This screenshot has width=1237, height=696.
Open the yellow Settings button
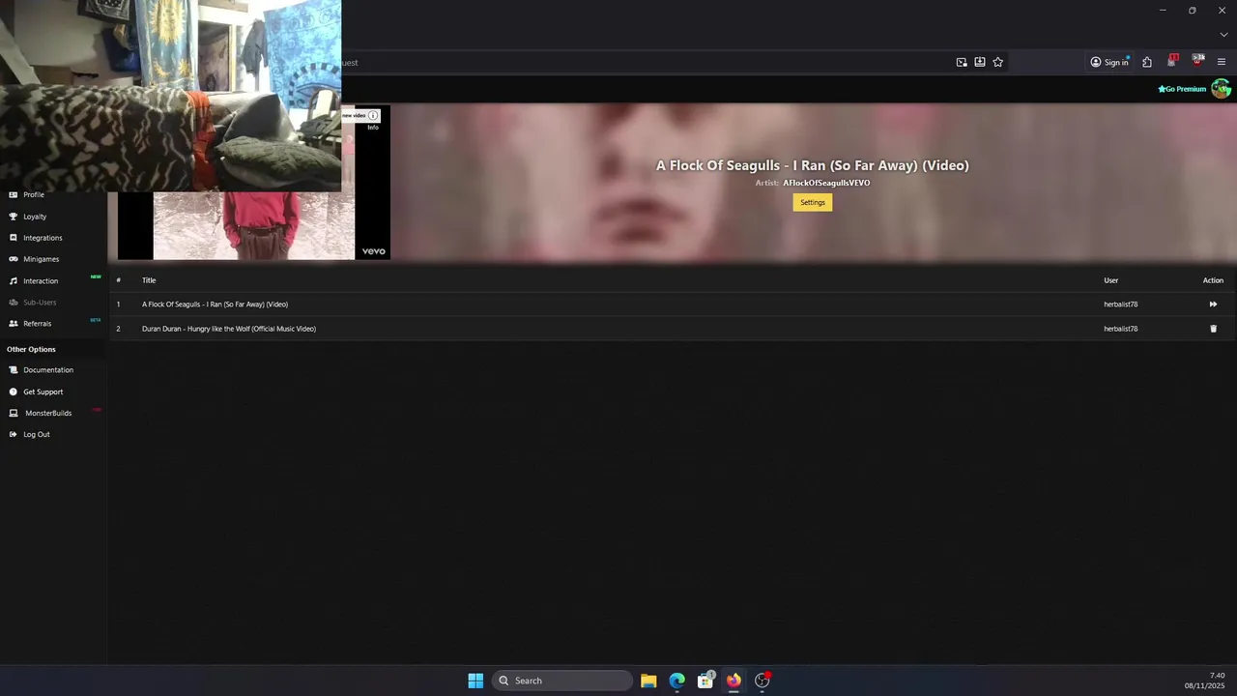point(813,202)
